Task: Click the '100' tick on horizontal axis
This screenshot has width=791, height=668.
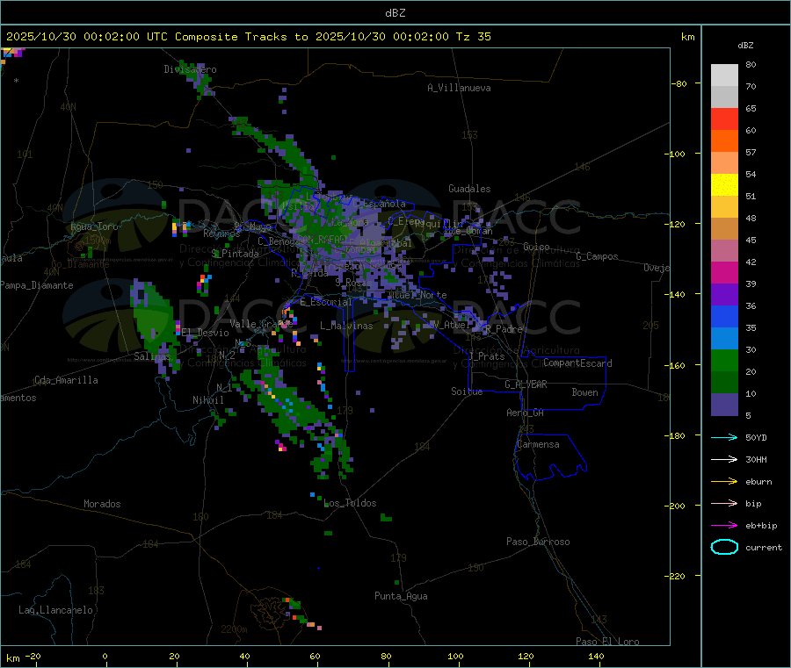Action: coord(455,656)
